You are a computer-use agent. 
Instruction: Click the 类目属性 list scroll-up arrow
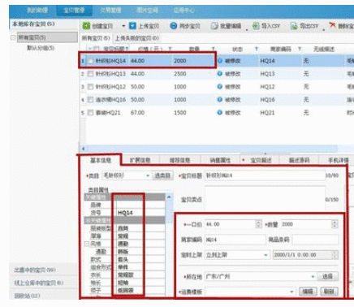coord(169,197)
